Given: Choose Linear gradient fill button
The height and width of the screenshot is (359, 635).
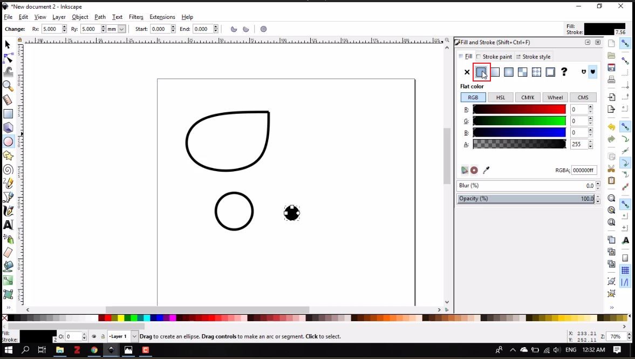Looking at the screenshot, I should pyautogui.click(x=495, y=72).
